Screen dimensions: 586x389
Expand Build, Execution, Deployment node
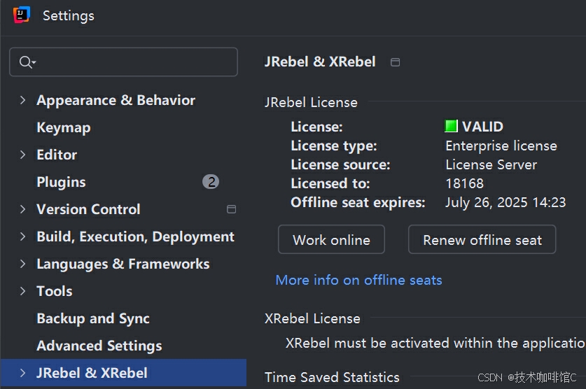pyautogui.click(x=23, y=236)
